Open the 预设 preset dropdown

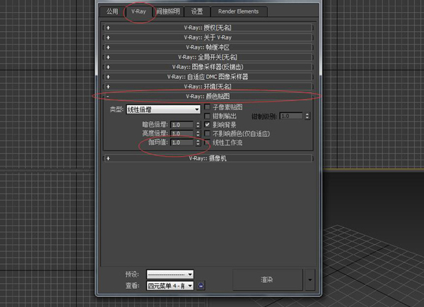pos(170,275)
